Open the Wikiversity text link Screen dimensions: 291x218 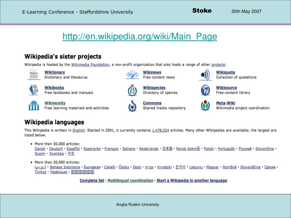[x=55, y=103]
